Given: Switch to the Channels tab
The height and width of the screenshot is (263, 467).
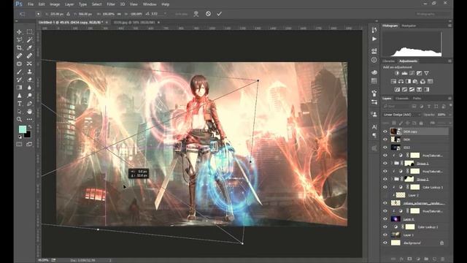Looking at the screenshot, I should (402, 99).
